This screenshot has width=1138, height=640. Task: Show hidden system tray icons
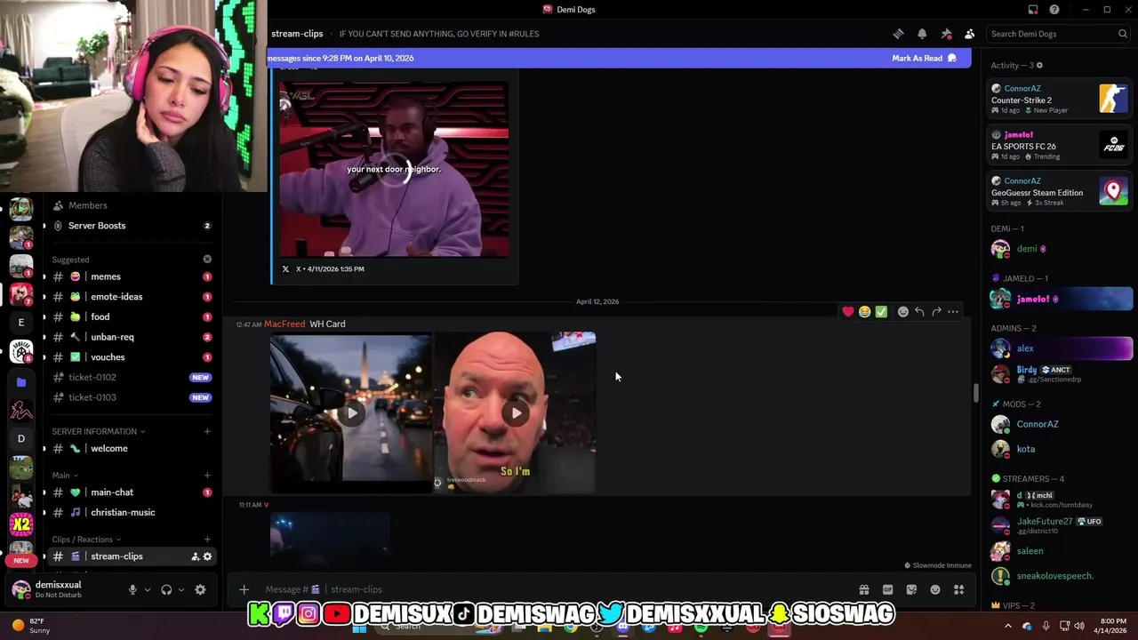point(1007,626)
